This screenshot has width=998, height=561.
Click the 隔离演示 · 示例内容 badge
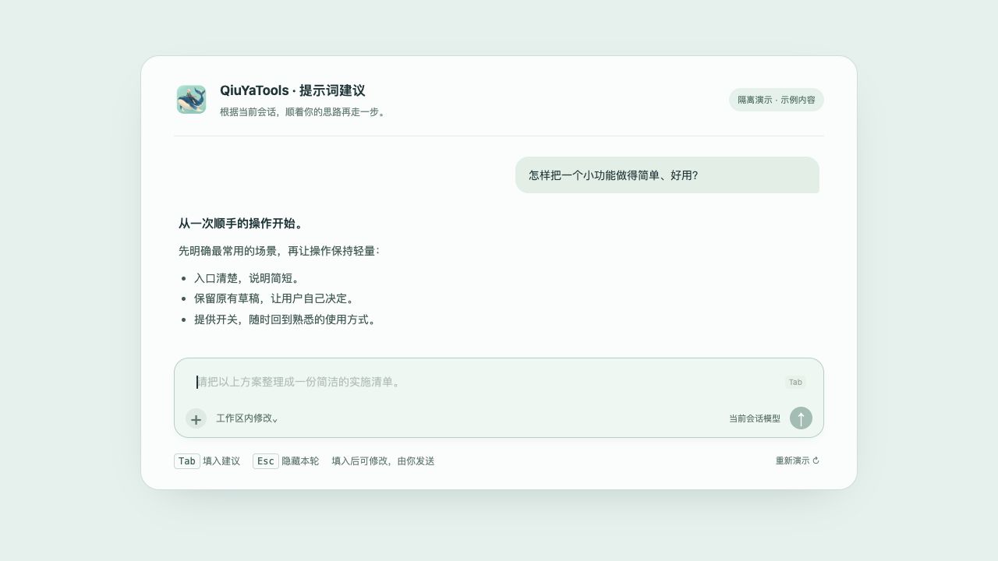pyautogui.click(x=777, y=100)
